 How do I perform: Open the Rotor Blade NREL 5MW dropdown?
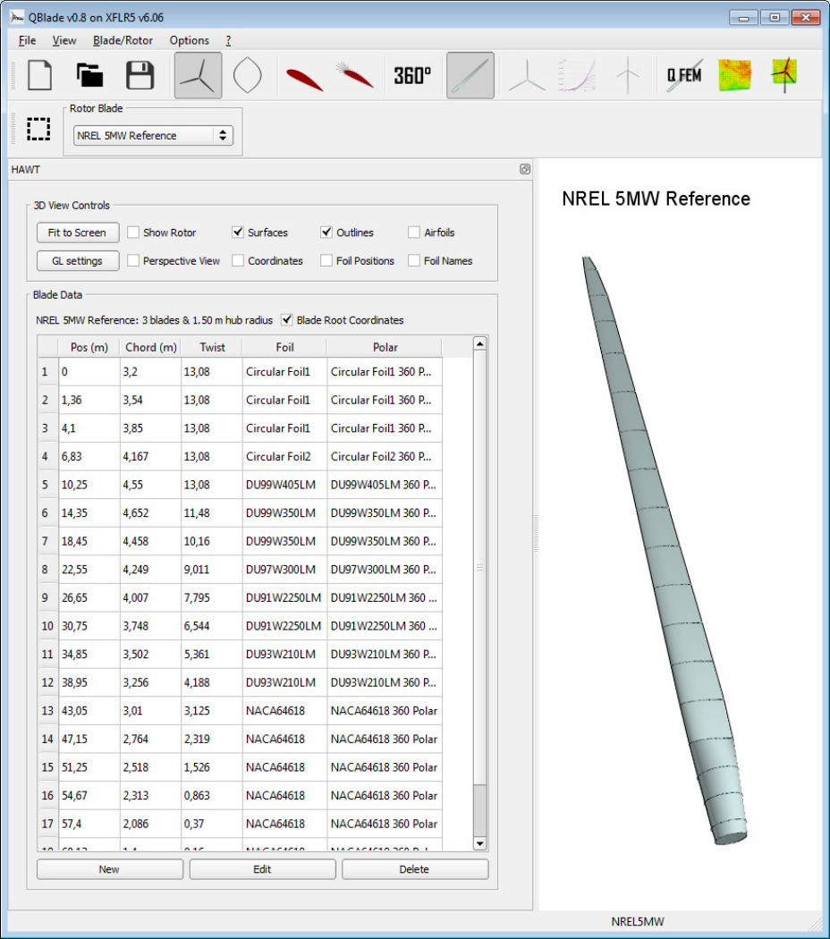tap(153, 135)
